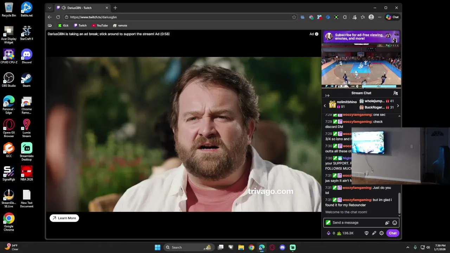The height and width of the screenshot is (253, 450).
Task: Open the Edge Copilot Chat button
Action: pyautogui.click(x=392, y=17)
